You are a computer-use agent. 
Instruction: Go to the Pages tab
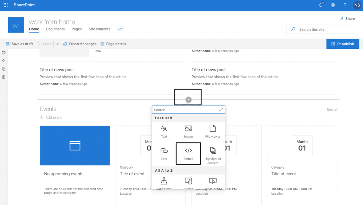pos(77,29)
